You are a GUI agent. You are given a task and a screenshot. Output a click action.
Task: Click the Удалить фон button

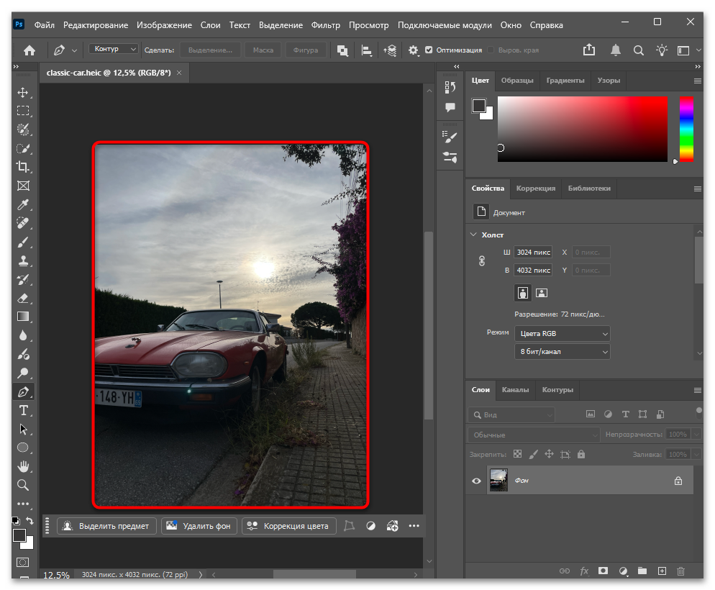199,526
